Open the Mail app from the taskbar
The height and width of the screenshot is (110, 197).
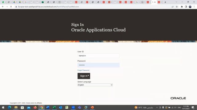tap(29, 108)
